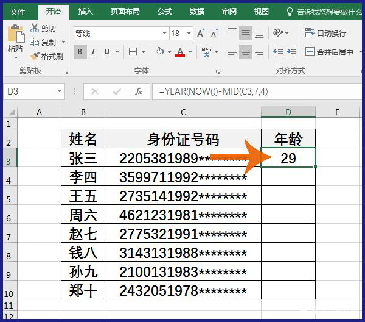The width and height of the screenshot is (365, 322).
Task: Open fill color dropdown arrow
Action: tap(169, 52)
